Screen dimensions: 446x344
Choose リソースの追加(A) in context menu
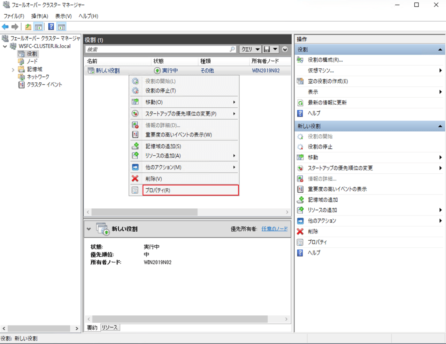click(184, 156)
